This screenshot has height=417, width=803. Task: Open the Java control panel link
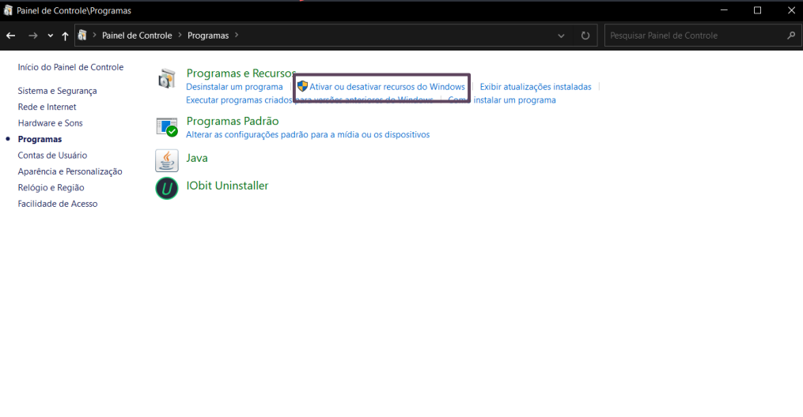click(197, 158)
